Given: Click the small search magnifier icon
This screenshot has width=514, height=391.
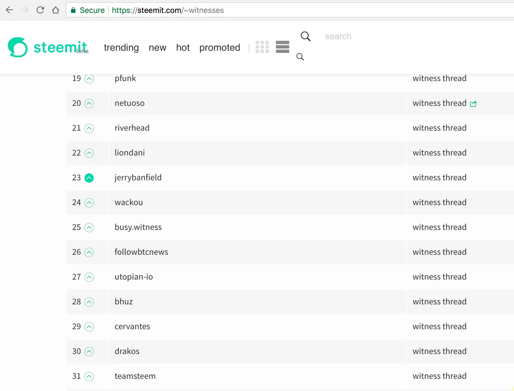Looking at the screenshot, I should pyautogui.click(x=300, y=57).
